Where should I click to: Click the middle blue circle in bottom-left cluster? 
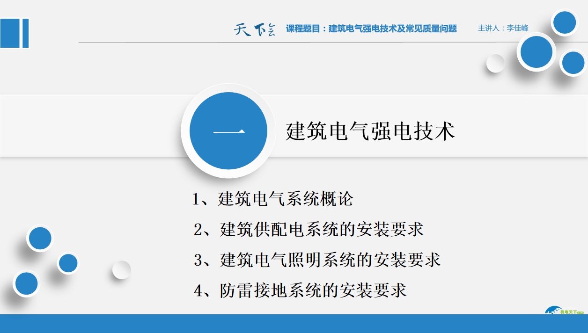pos(68,263)
